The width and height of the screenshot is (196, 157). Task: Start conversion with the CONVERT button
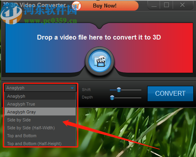click(x=170, y=93)
